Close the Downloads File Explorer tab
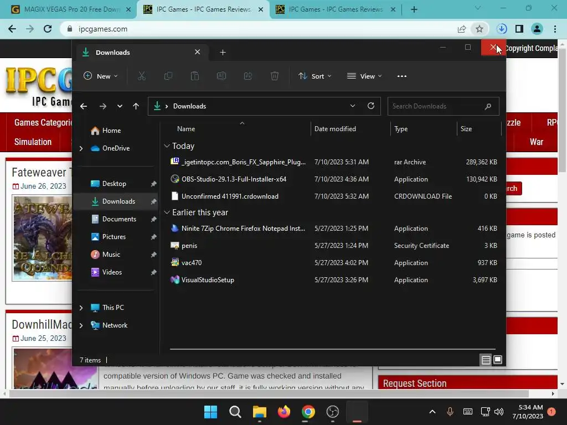The width and height of the screenshot is (567, 425). point(198,52)
